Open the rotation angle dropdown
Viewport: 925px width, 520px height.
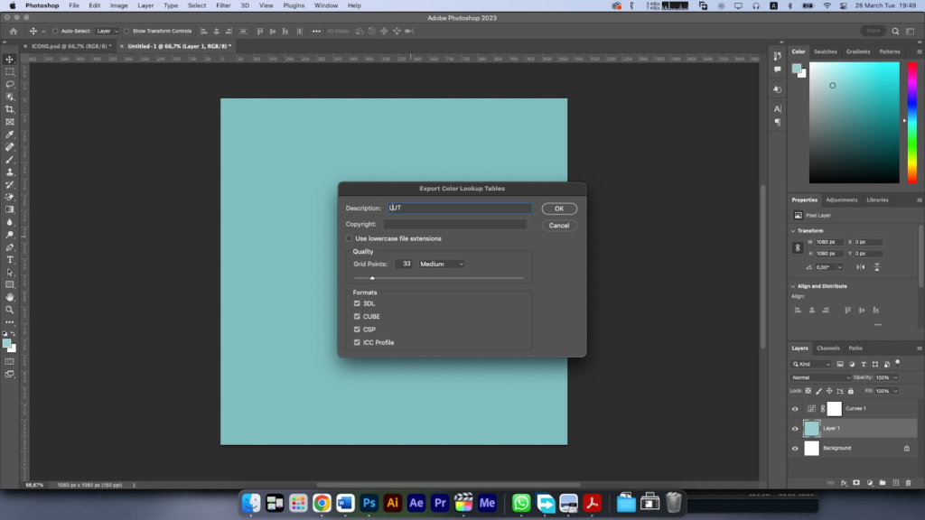click(x=840, y=267)
